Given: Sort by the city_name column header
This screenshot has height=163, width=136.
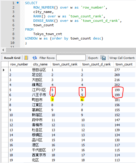Looking at the screenshot, I should tap(40, 64).
